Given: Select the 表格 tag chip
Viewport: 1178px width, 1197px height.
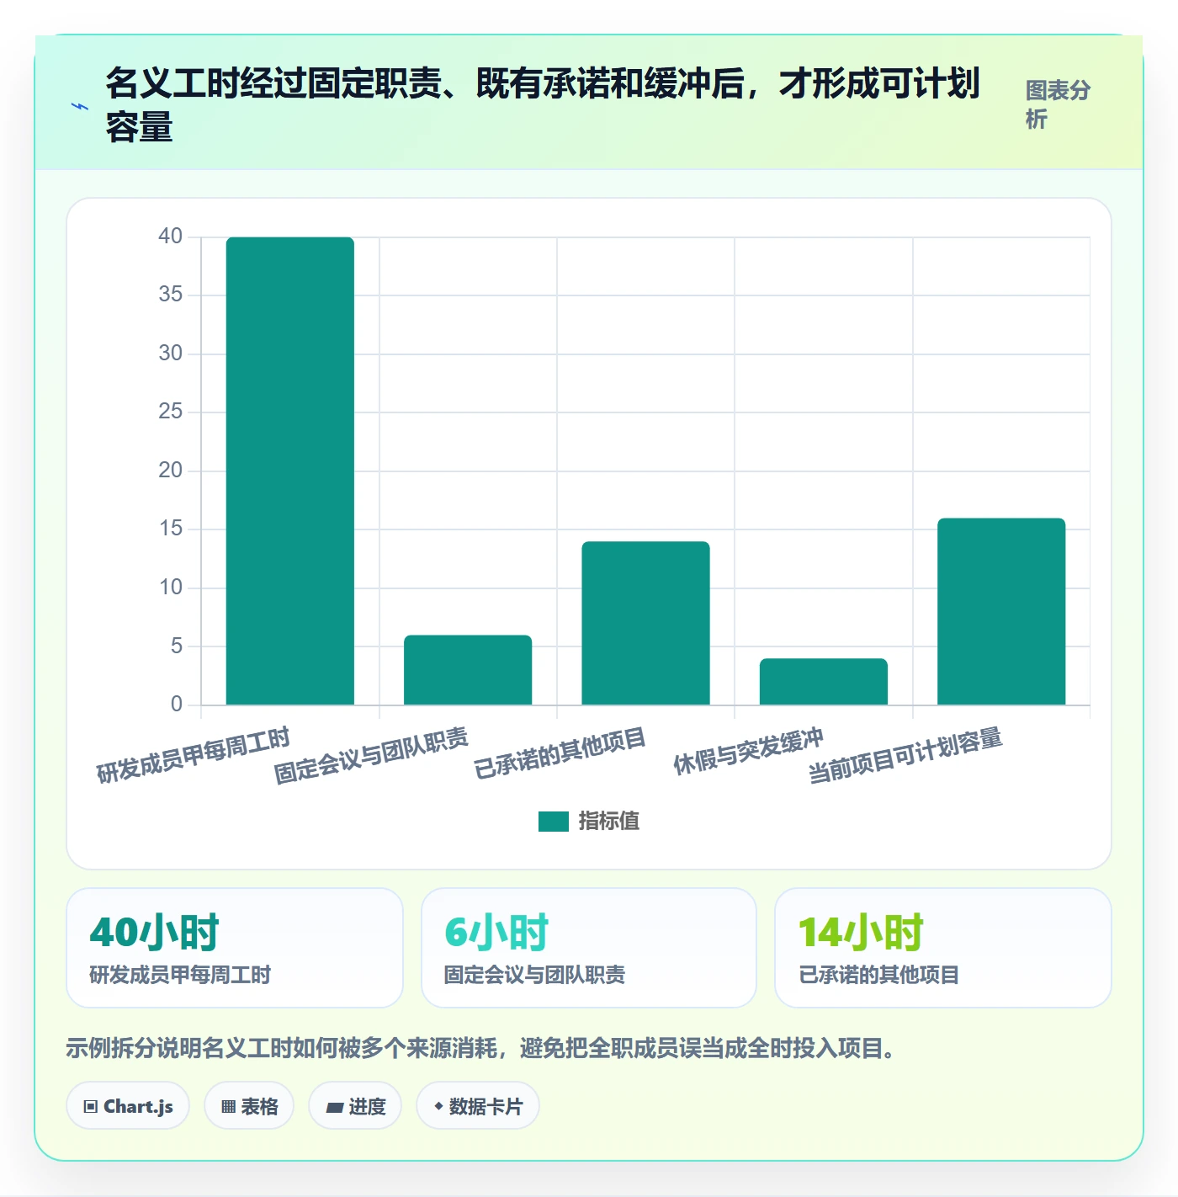Looking at the screenshot, I should 249,1106.
